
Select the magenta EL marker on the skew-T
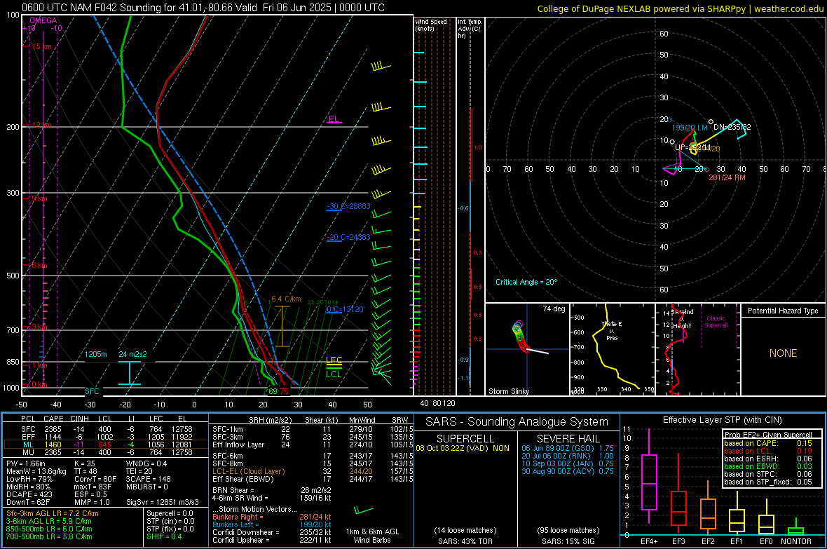coord(334,119)
